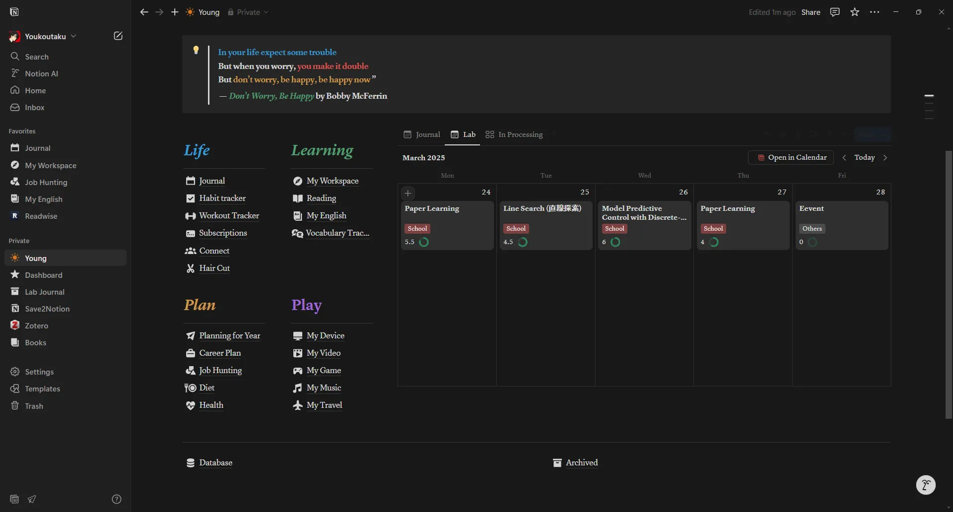Navigate back with the left arrow
Image resolution: width=953 pixels, height=512 pixels.
tap(144, 12)
